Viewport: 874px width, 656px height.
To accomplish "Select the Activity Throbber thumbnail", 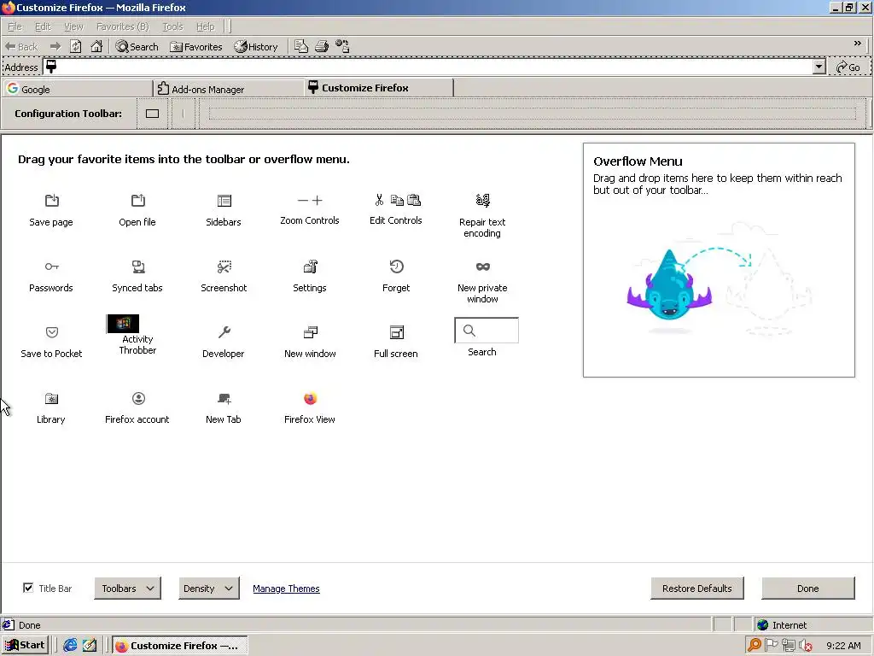I will coord(123,324).
